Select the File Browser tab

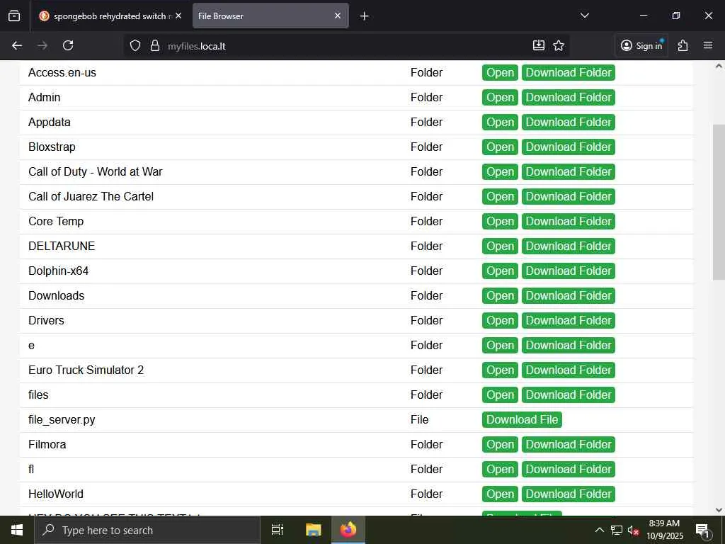point(270,16)
